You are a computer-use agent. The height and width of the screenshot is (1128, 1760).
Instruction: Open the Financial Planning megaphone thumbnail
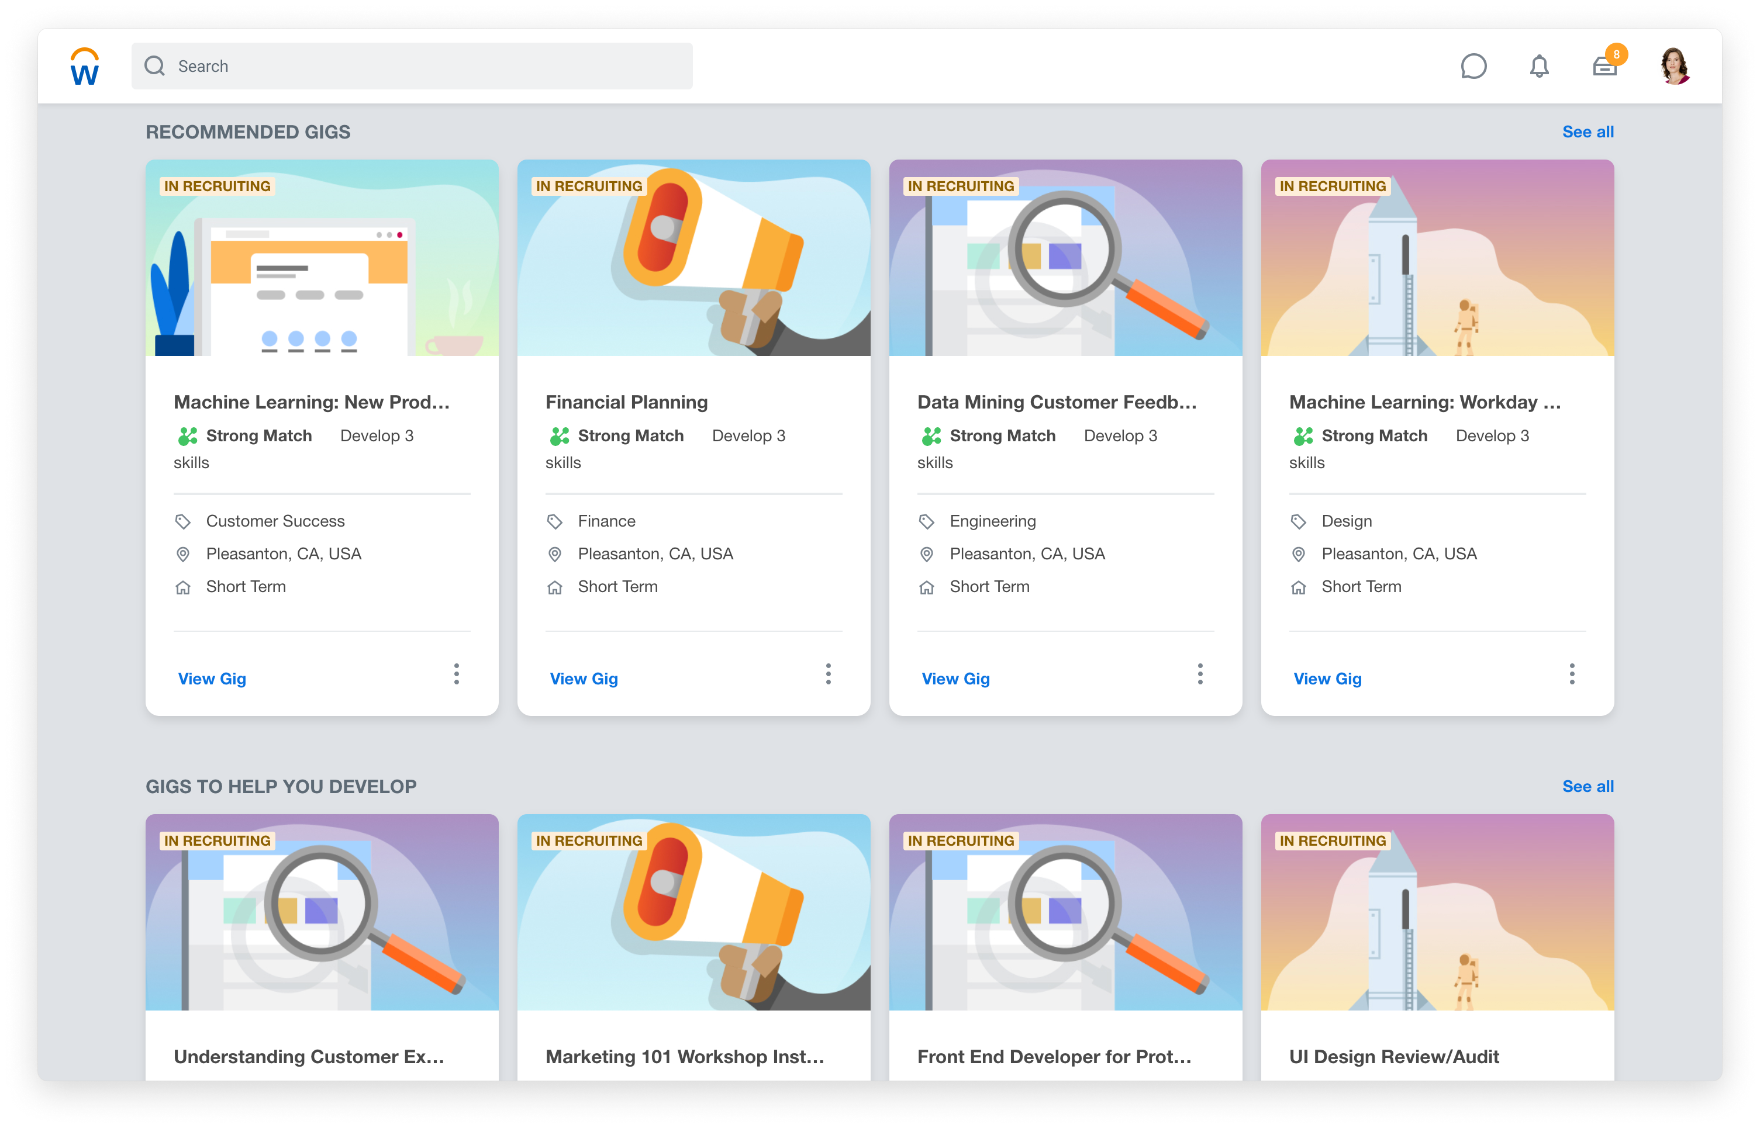coord(693,258)
